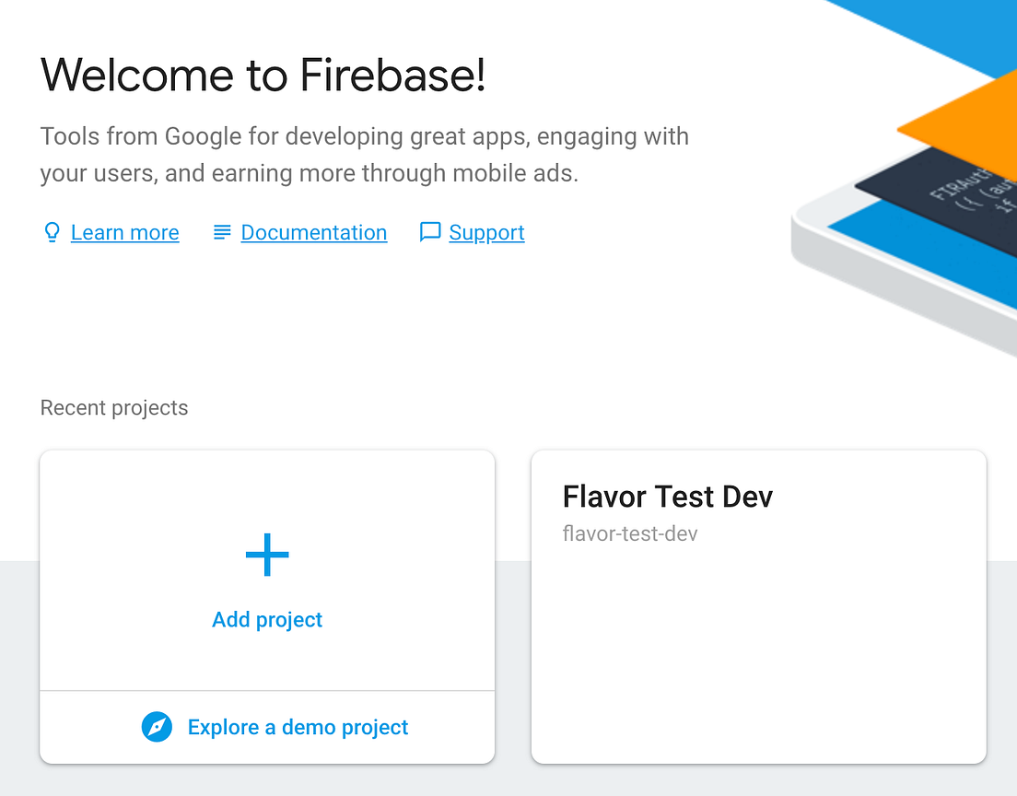
Task: Click Explore a demo project
Action: pos(298,727)
